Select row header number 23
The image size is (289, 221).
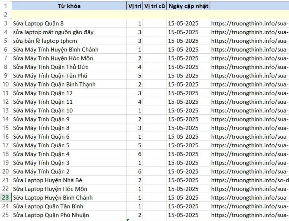click(6, 198)
